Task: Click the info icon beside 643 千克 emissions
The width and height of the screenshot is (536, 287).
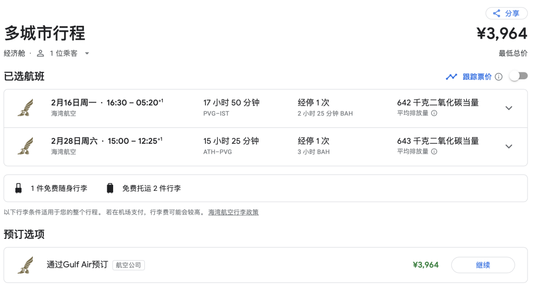Action: [x=434, y=151]
